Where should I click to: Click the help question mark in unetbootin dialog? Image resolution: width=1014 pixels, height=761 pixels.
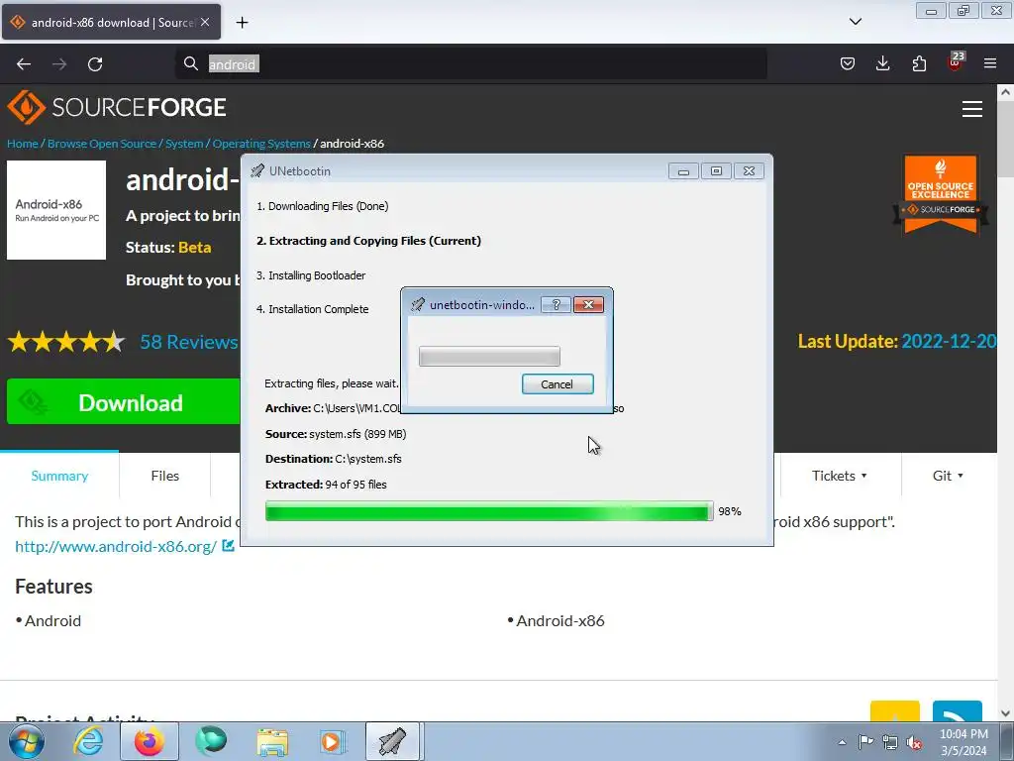click(x=557, y=305)
